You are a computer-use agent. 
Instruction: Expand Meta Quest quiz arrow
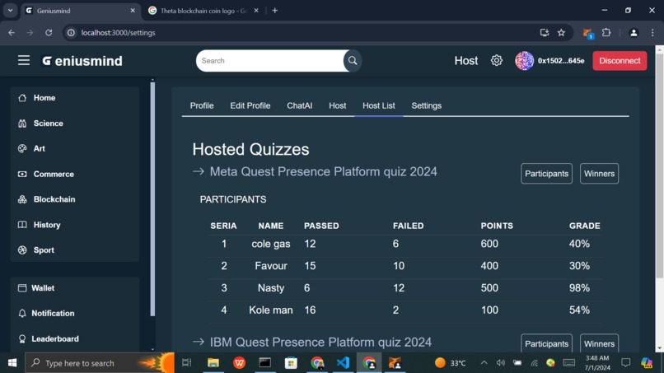pos(199,171)
